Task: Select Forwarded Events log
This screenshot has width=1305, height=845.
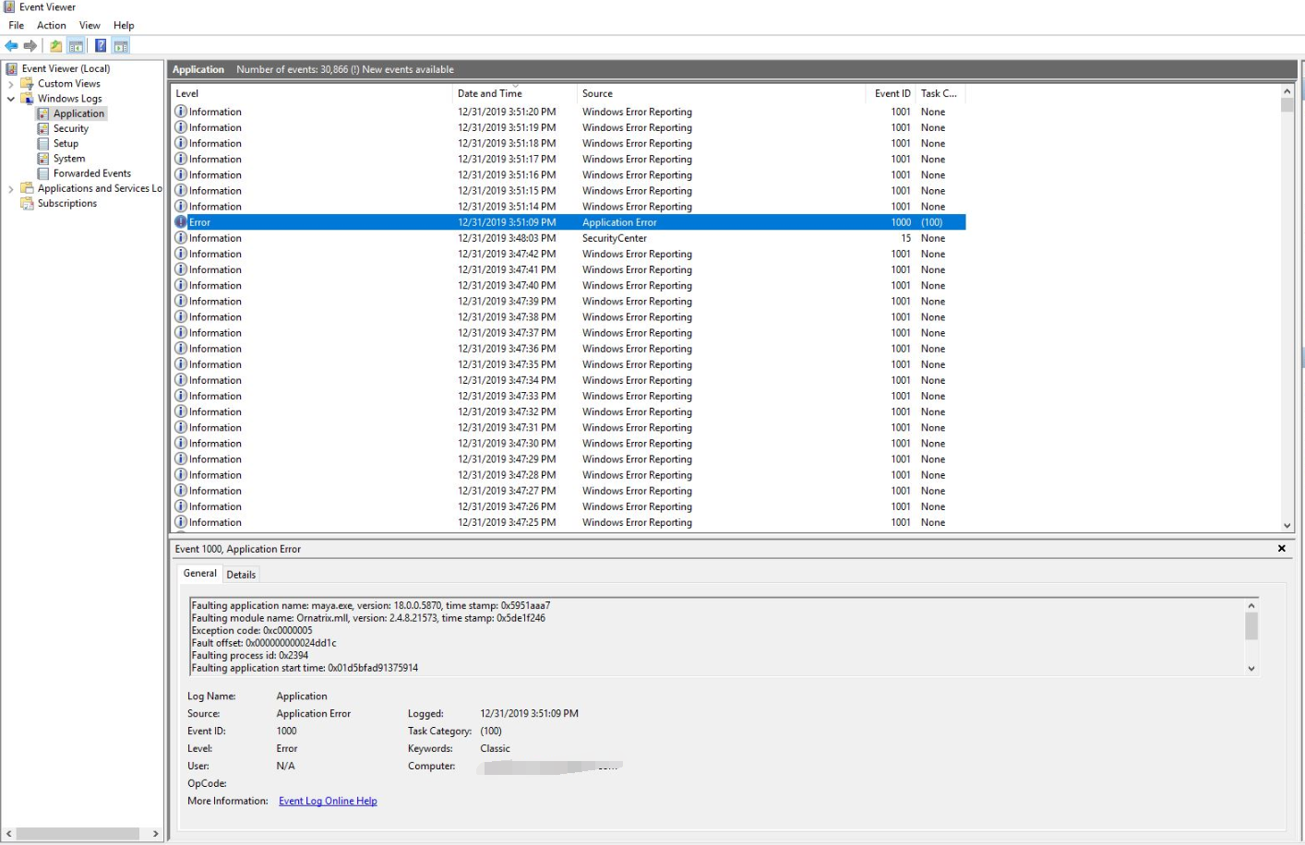Action: 91,173
